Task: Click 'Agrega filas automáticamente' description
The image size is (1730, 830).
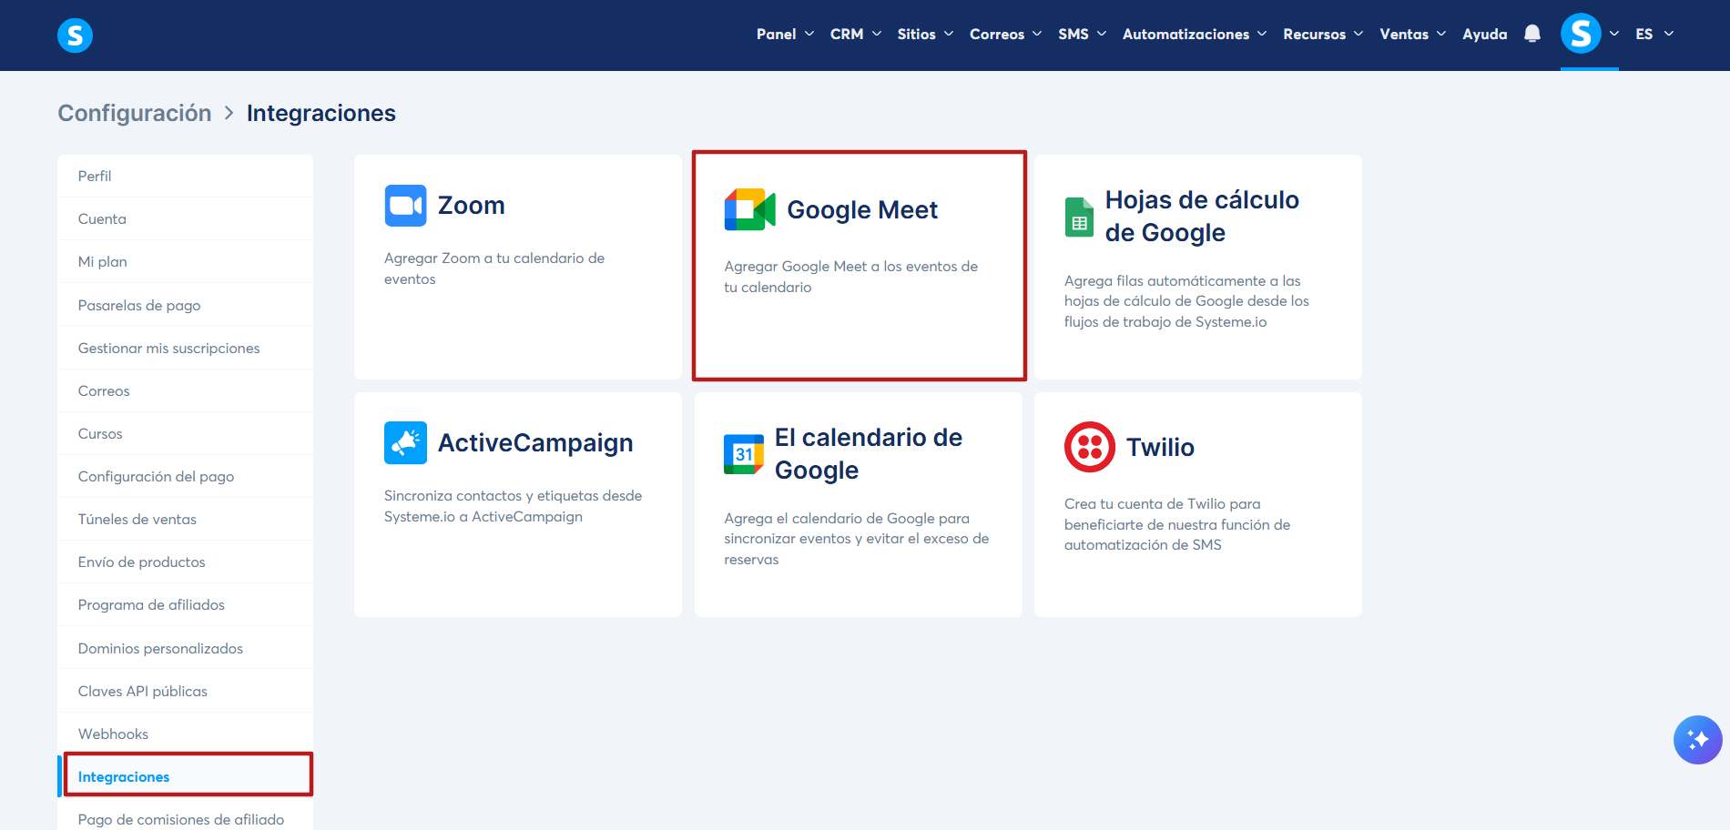Action: (1186, 301)
